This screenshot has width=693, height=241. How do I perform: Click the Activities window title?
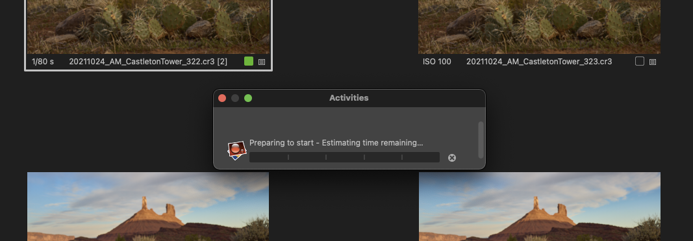(349, 97)
